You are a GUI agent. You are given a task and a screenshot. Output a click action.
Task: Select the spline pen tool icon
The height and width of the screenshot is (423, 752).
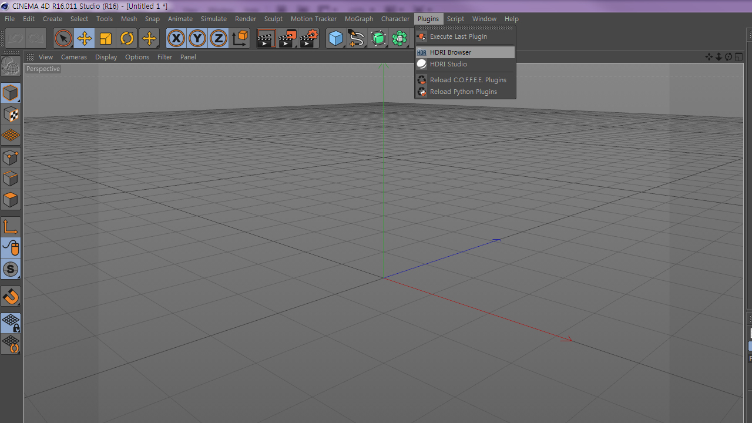point(357,39)
